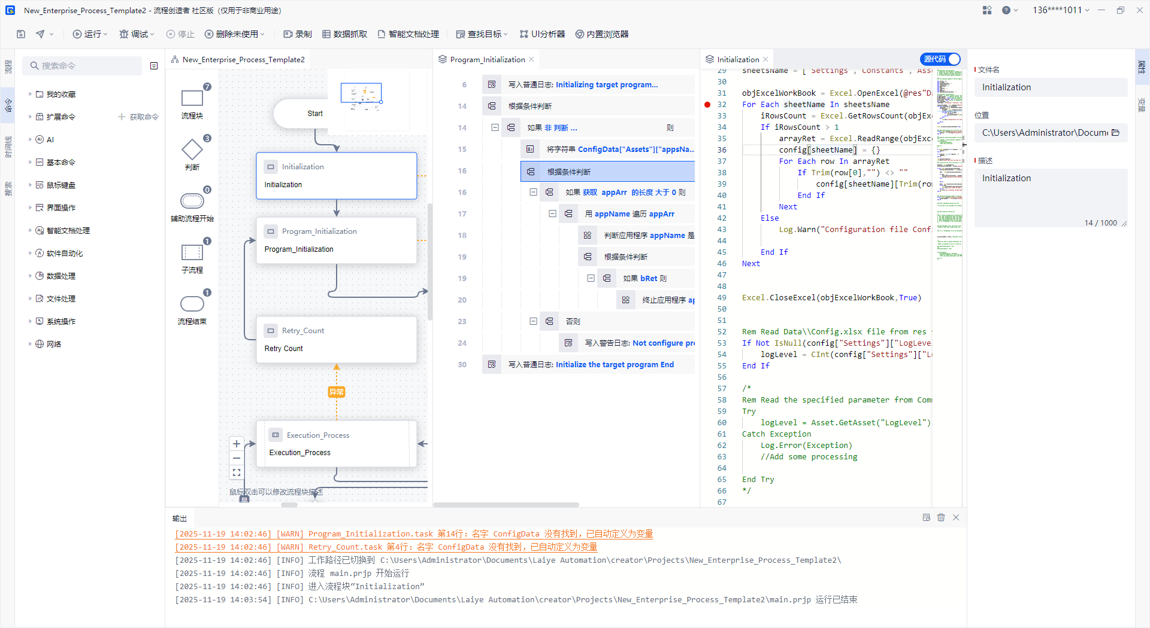
Task: Click the 录制 record tool
Action: tap(298, 34)
